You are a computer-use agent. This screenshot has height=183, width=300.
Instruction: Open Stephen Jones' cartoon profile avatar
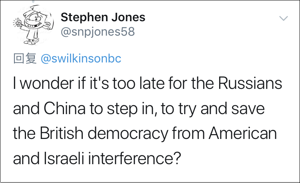31,26
